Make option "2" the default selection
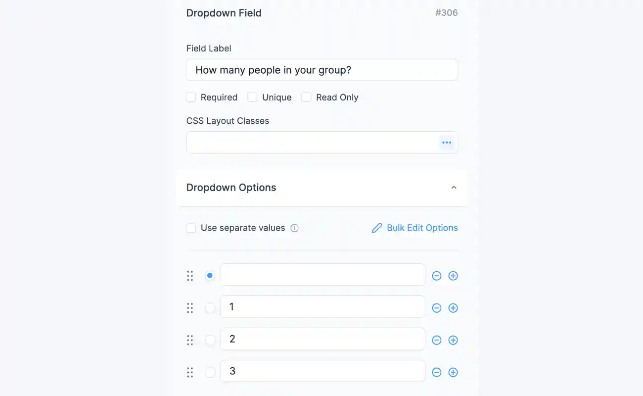The height and width of the screenshot is (396, 643). tap(210, 340)
